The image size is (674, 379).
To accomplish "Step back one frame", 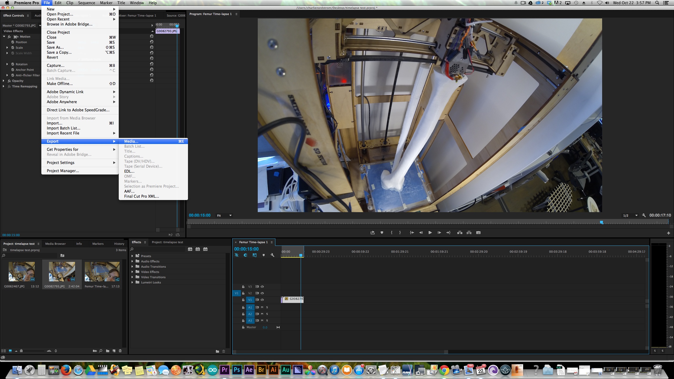I will tap(421, 233).
